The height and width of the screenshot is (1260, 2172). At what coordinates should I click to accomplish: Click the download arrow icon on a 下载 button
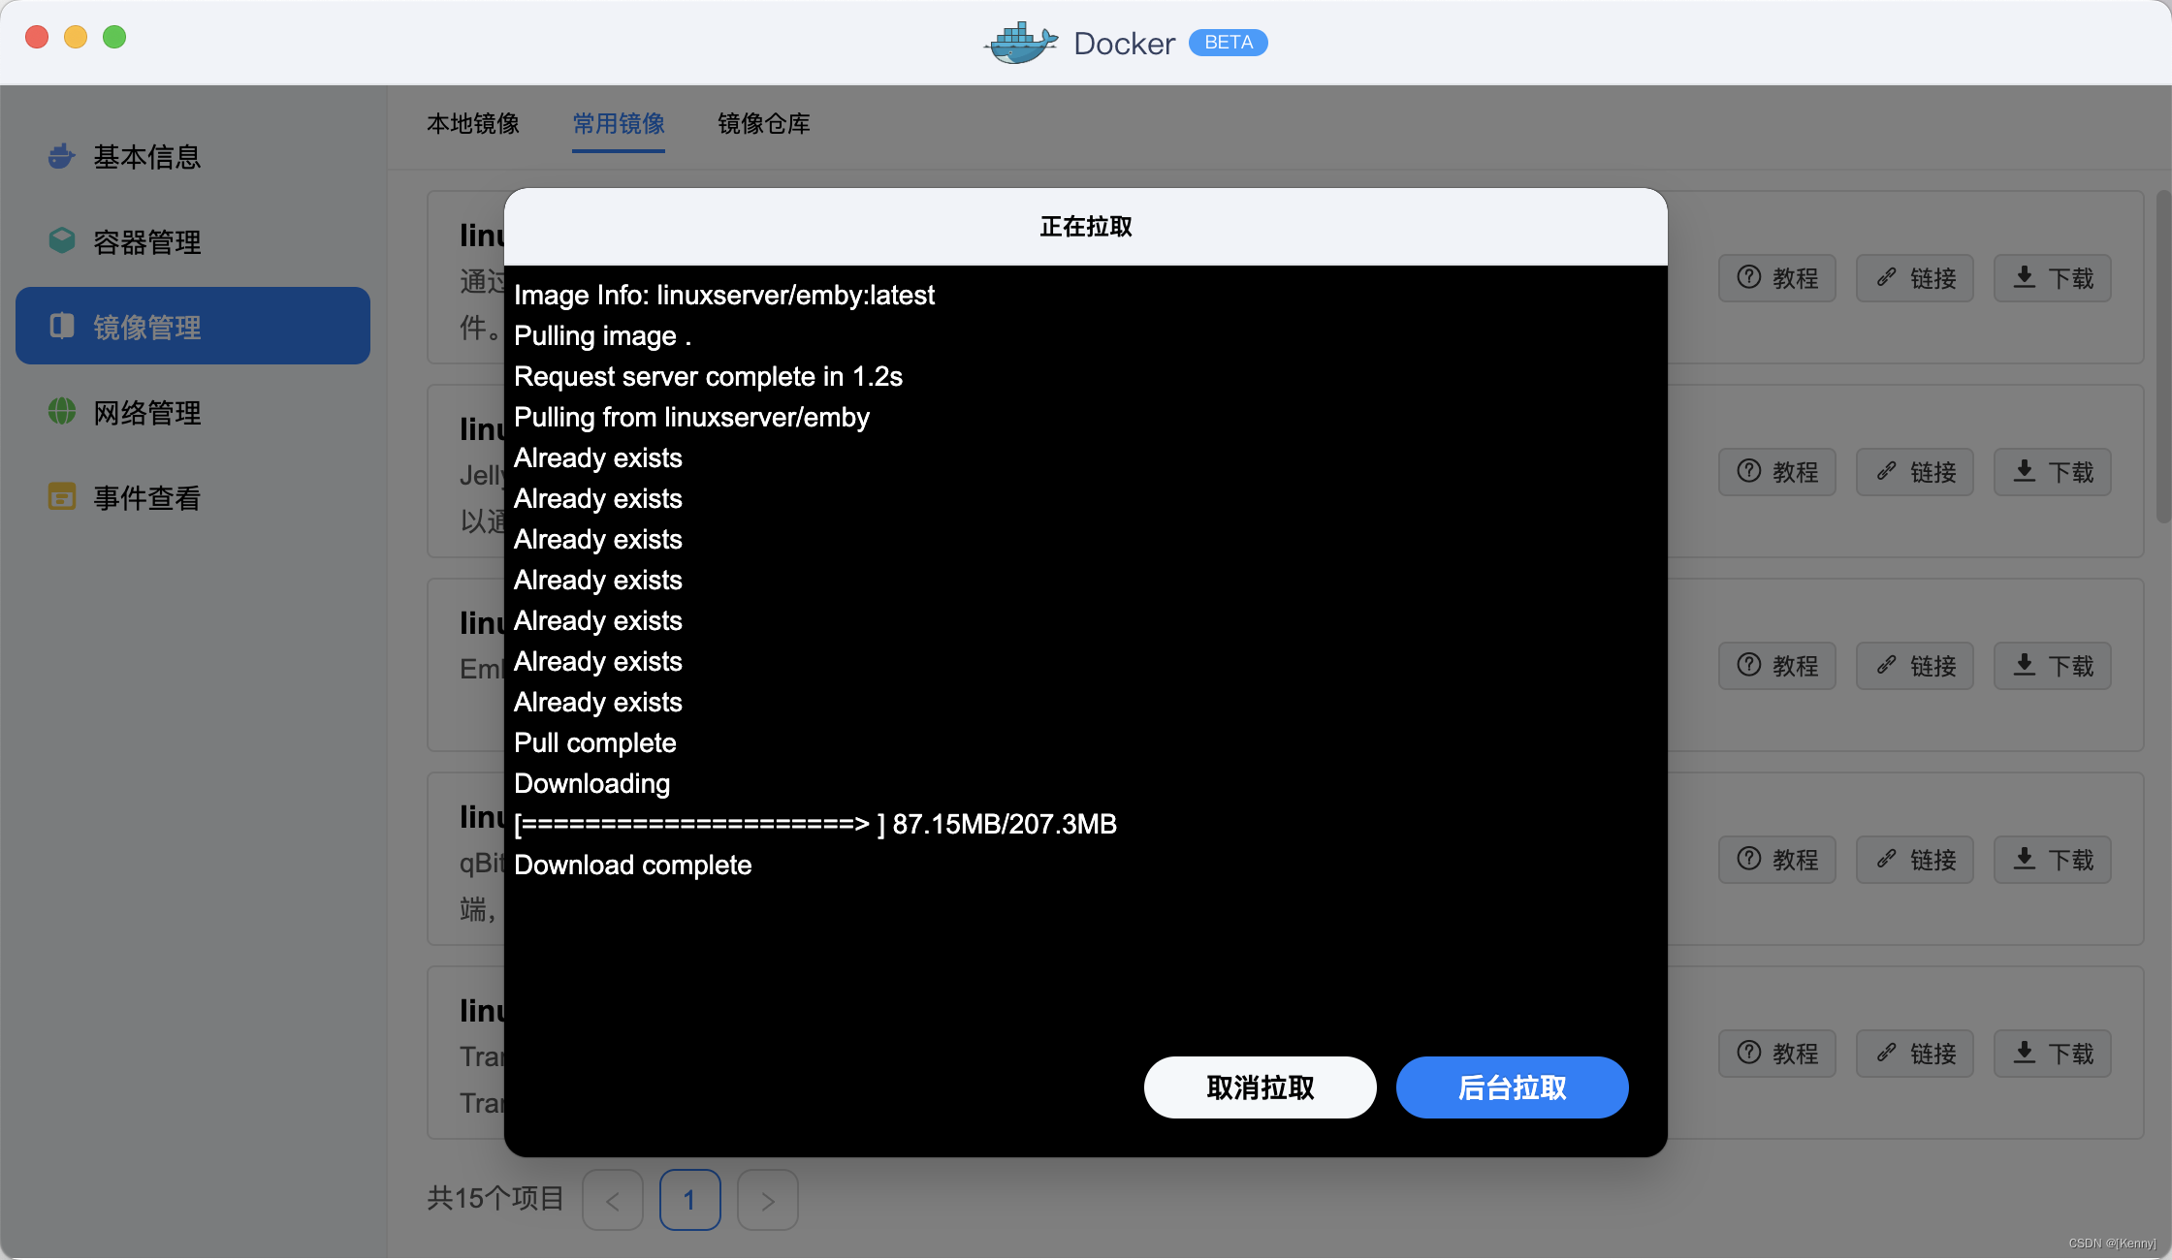tap(2024, 277)
